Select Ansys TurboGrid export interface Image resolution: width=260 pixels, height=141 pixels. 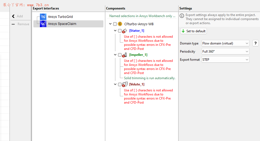tap(60, 17)
